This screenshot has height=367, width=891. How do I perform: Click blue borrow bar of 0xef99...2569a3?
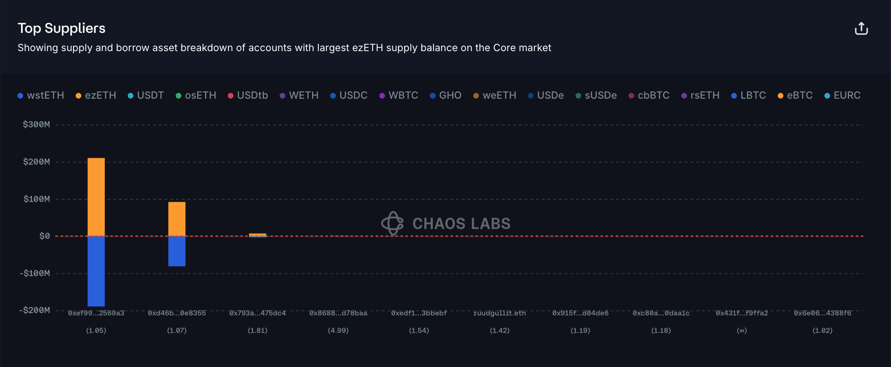pos(96,271)
